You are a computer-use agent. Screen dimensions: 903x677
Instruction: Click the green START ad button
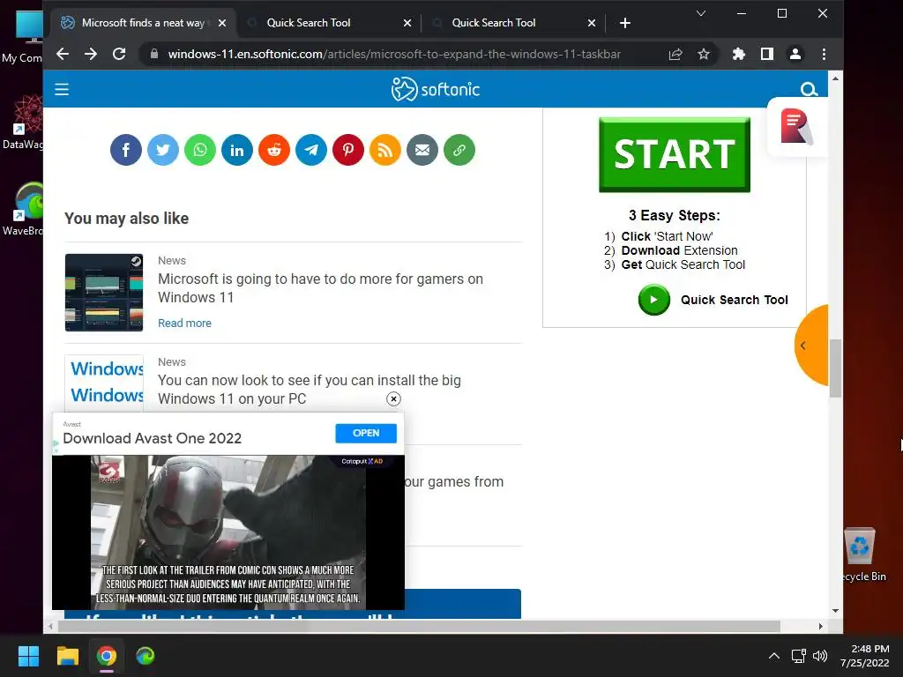[675, 154]
